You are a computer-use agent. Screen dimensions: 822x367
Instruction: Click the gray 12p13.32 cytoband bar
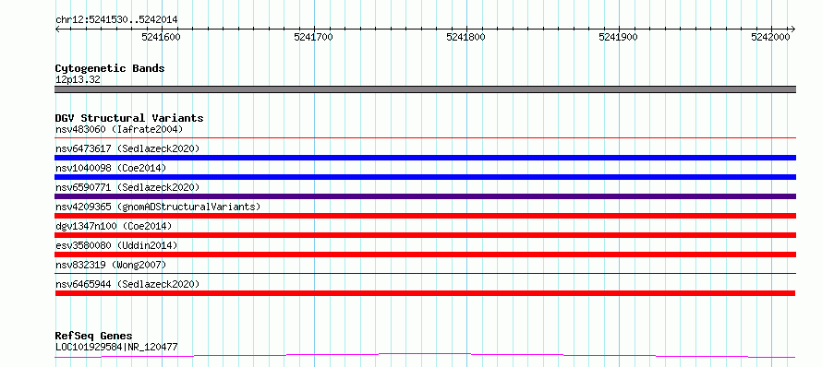[x=425, y=89]
